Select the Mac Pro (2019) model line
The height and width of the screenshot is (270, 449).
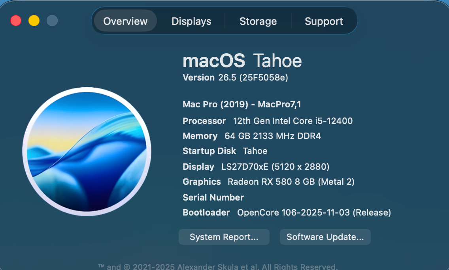coord(242,105)
